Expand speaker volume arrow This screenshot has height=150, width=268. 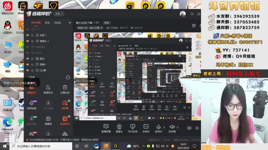178,127
